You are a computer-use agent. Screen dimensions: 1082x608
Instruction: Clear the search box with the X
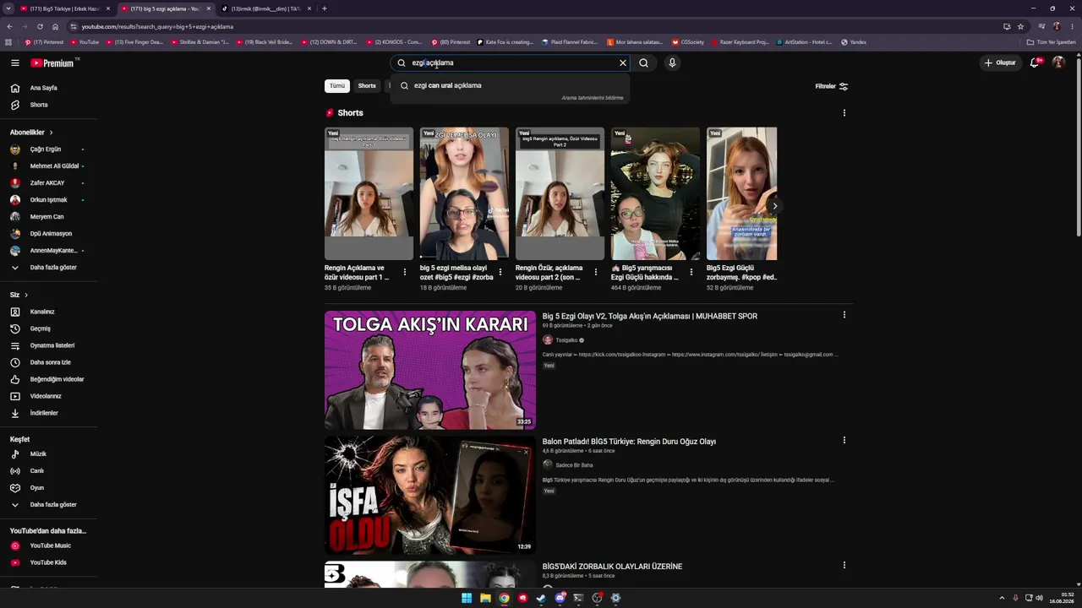(623, 62)
